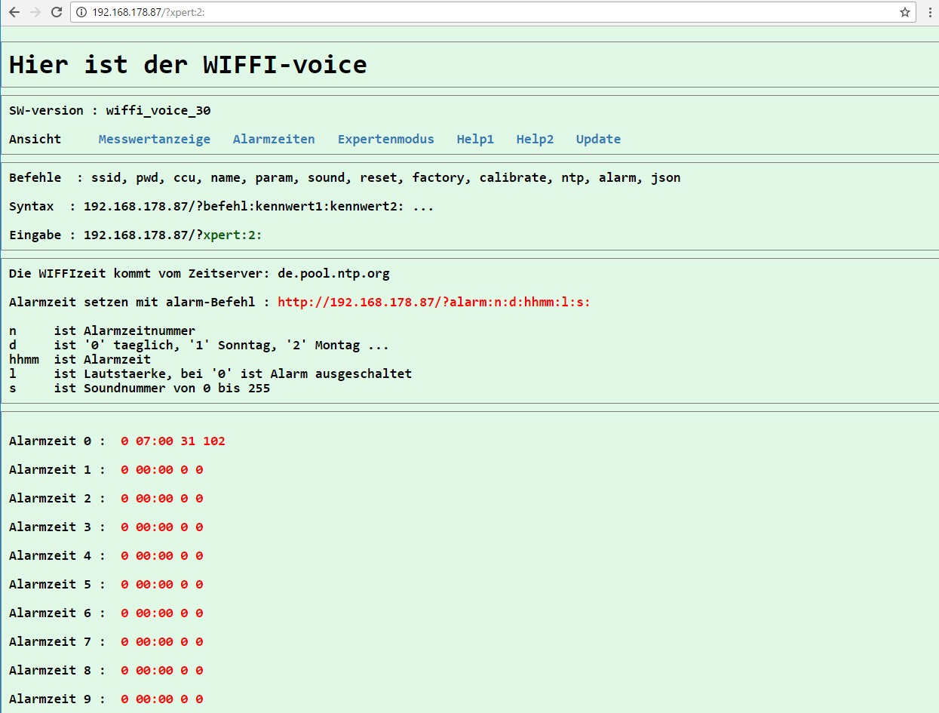Click the Alarmzeit 3 row
Screen dimensions: 939x713
(x=106, y=527)
